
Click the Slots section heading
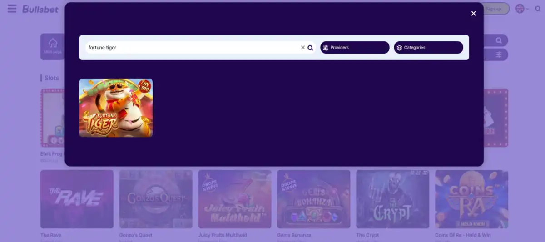tap(52, 78)
